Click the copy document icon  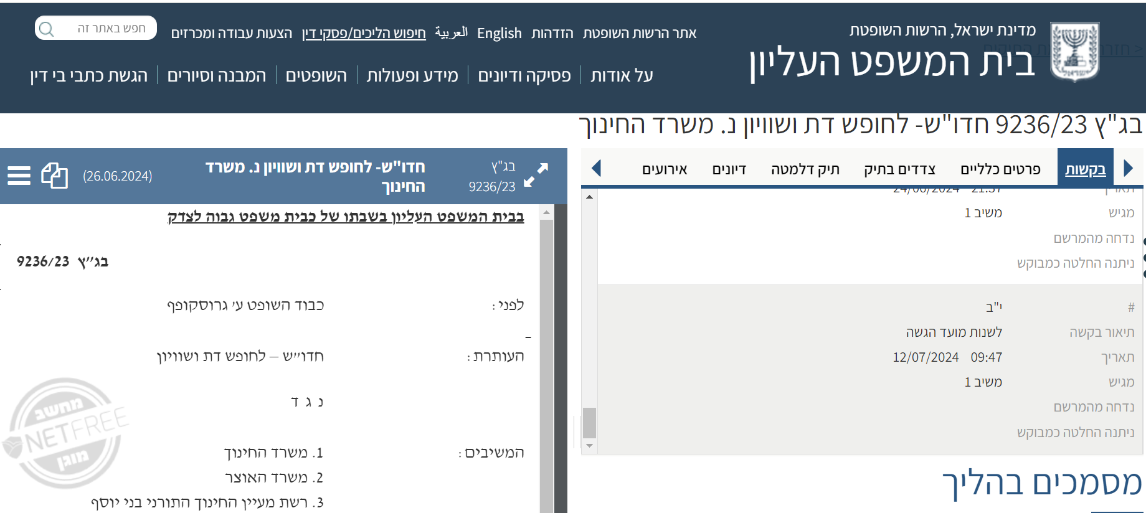[54, 176]
